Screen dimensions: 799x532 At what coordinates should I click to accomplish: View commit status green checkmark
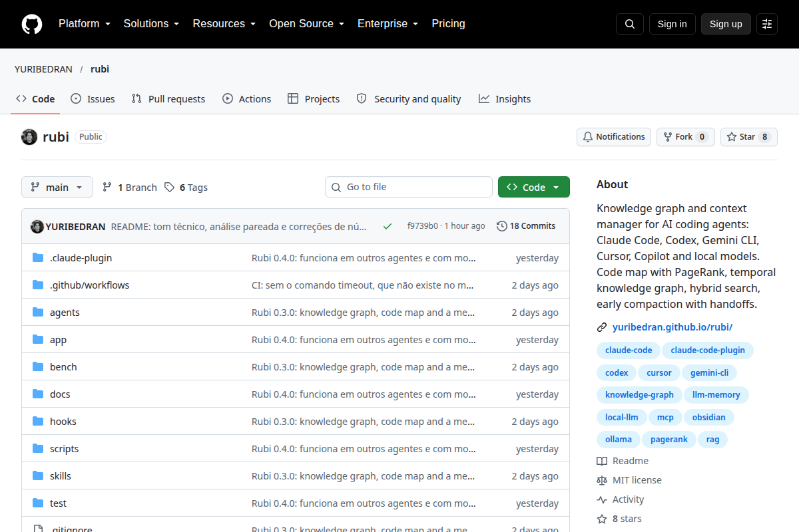[x=388, y=226]
